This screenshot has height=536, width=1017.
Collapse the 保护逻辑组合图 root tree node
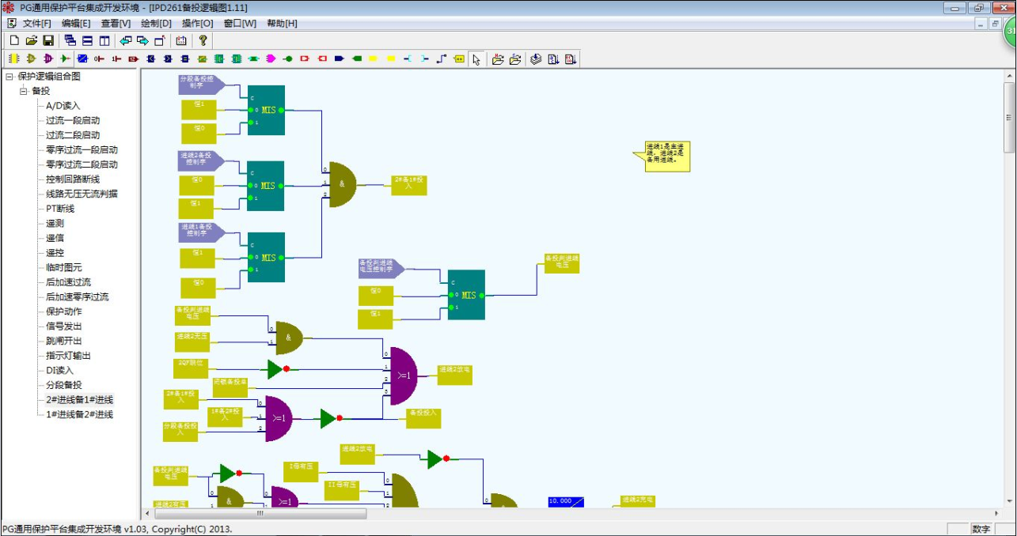click(x=9, y=77)
